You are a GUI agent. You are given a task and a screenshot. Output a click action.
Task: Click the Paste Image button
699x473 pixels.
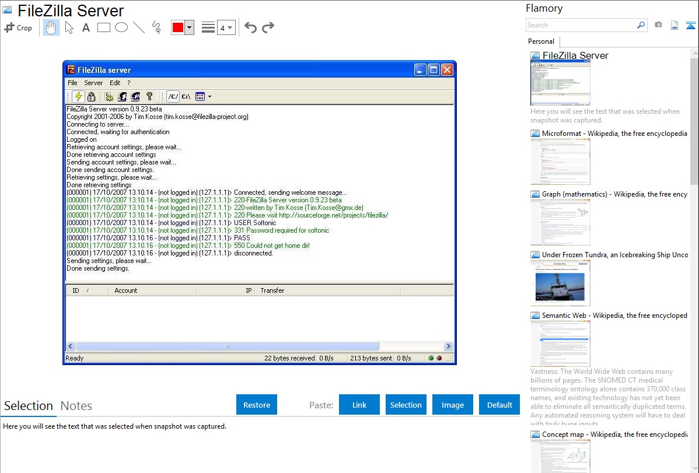(453, 405)
